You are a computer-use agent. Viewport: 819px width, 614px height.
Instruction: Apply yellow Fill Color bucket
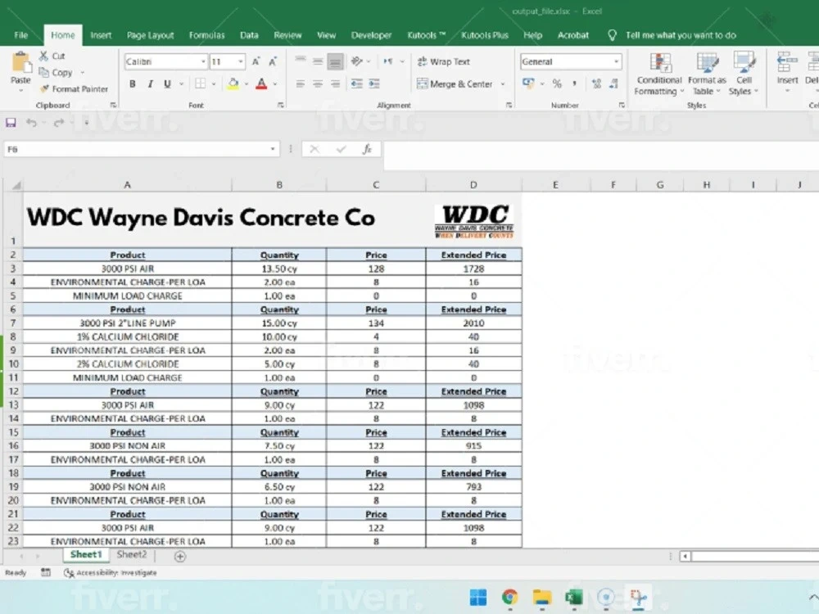pos(233,84)
